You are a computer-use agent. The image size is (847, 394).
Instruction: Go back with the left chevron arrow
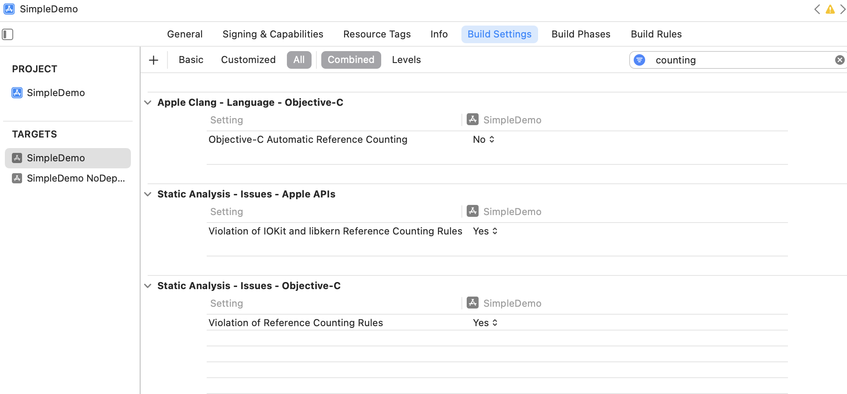click(817, 9)
